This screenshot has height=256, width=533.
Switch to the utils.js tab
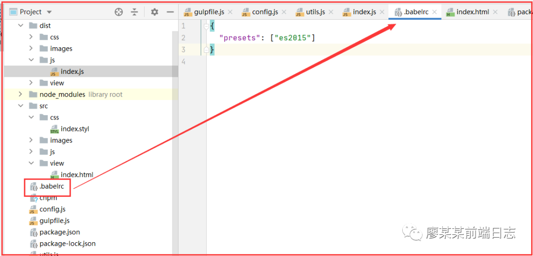[315, 12]
